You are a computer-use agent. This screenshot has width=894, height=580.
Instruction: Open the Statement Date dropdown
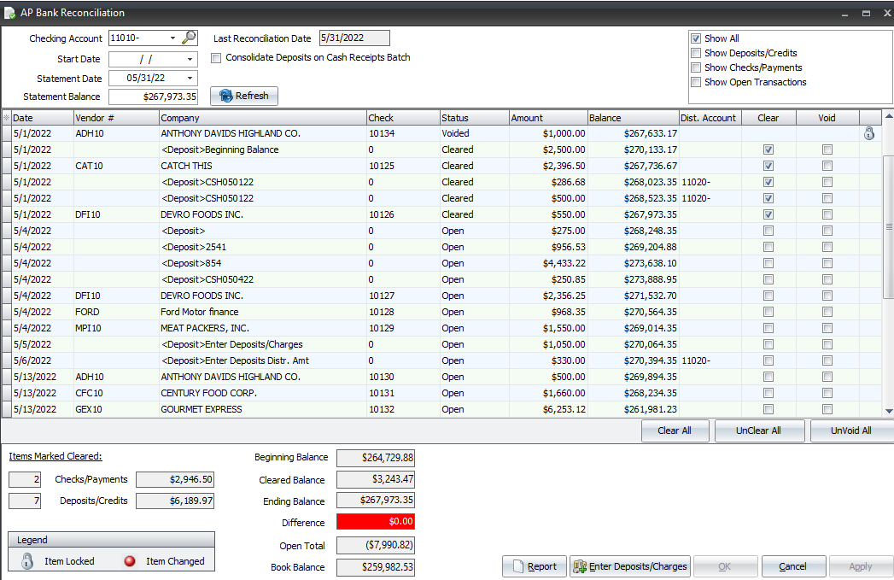[190, 78]
